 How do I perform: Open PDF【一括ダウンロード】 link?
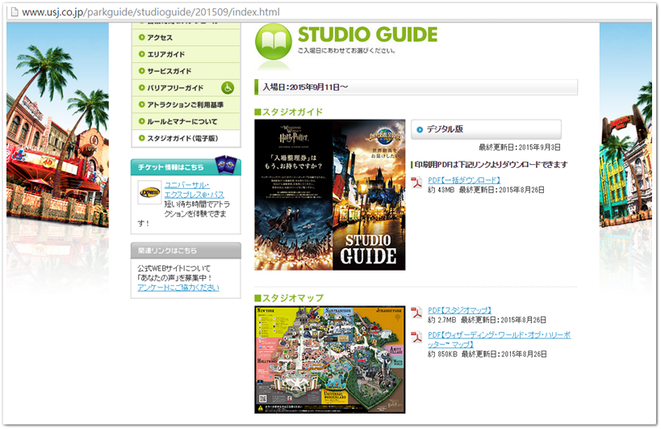pyautogui.click(x=464, y=180)
